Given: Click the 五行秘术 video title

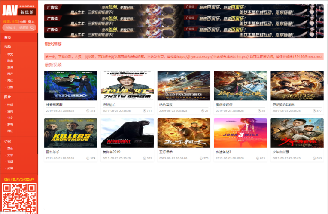Looking at the screenshot, I should point(166,152).
